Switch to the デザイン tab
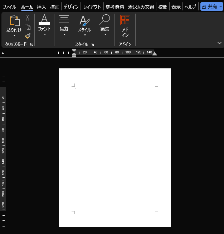 click(71, 7)
